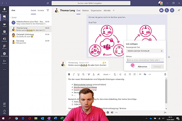
Task: Toggle bold formatting in message editor
Action: 69,74
